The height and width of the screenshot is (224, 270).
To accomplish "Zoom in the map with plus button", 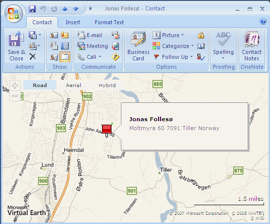I will point(15,86).
